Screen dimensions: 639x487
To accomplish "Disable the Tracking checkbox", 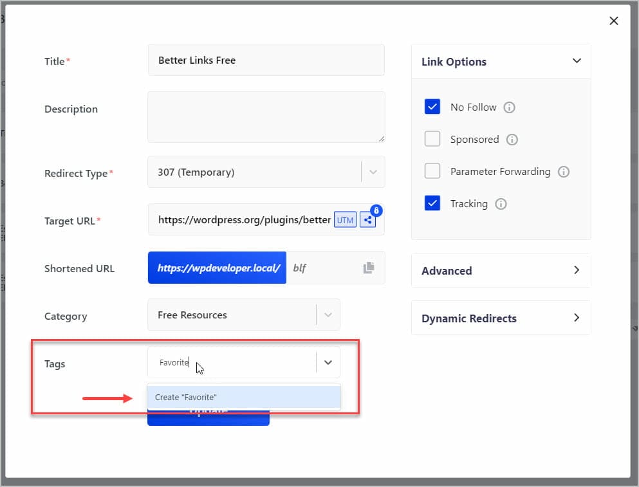I will coord(432,203).
